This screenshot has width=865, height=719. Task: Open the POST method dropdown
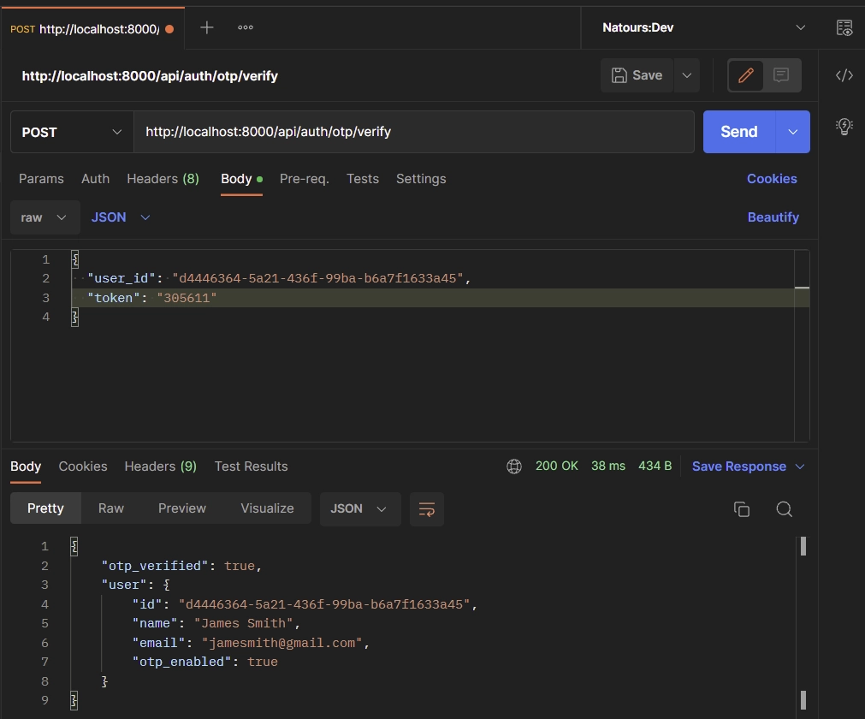click(71, 132)
